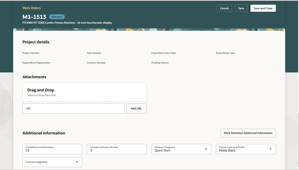Click the Expenditure Organization label

36,63
